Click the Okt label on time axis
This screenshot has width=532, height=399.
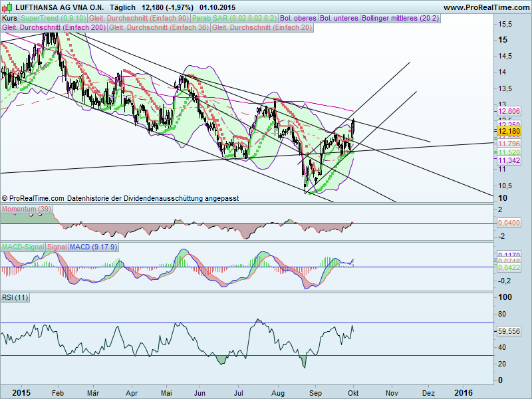pos(353,393)
